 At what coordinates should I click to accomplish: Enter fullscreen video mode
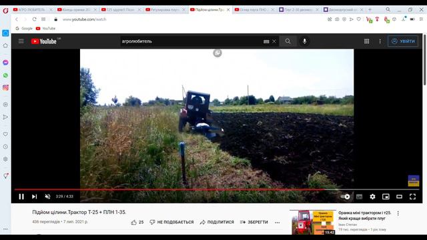[x=412, y=197]
